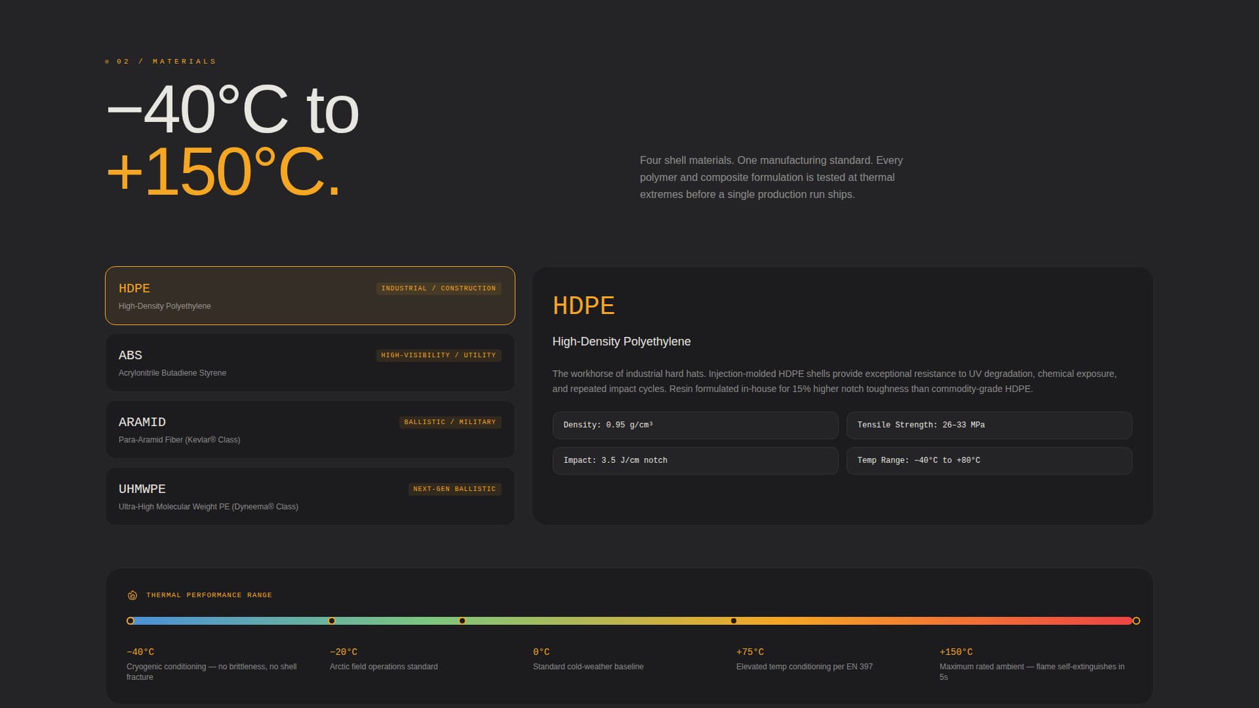This screenshot has width=1259, height=708.
Task: Click the thermal gradient slider bar
Action: tap(629, 620)
